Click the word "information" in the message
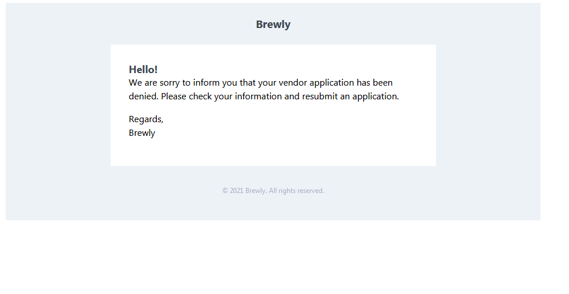 click(x=259, y=96)
